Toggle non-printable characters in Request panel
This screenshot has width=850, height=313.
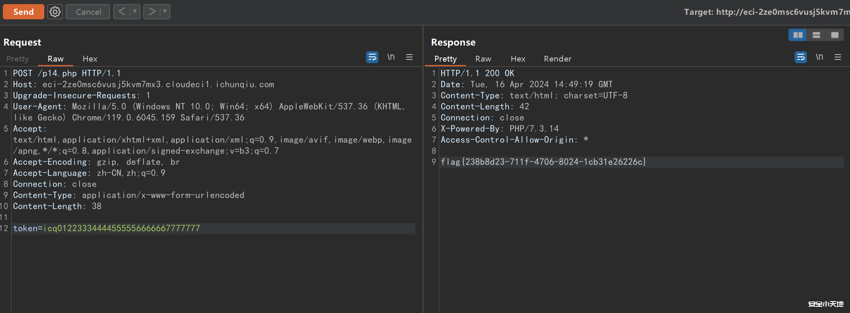[391, 57]
